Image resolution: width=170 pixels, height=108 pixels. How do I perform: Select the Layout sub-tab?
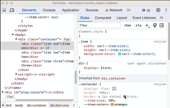[122, 18]
